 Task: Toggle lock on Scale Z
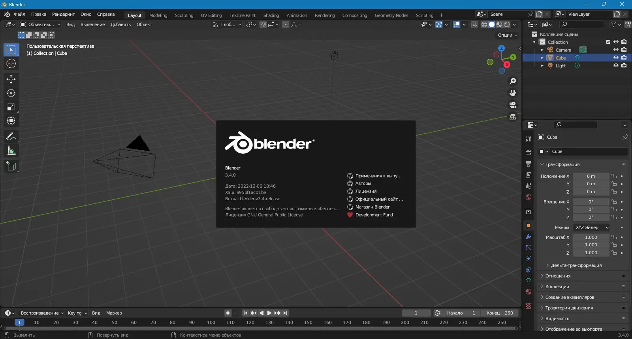pyautogui.click(x=614, y=253)
